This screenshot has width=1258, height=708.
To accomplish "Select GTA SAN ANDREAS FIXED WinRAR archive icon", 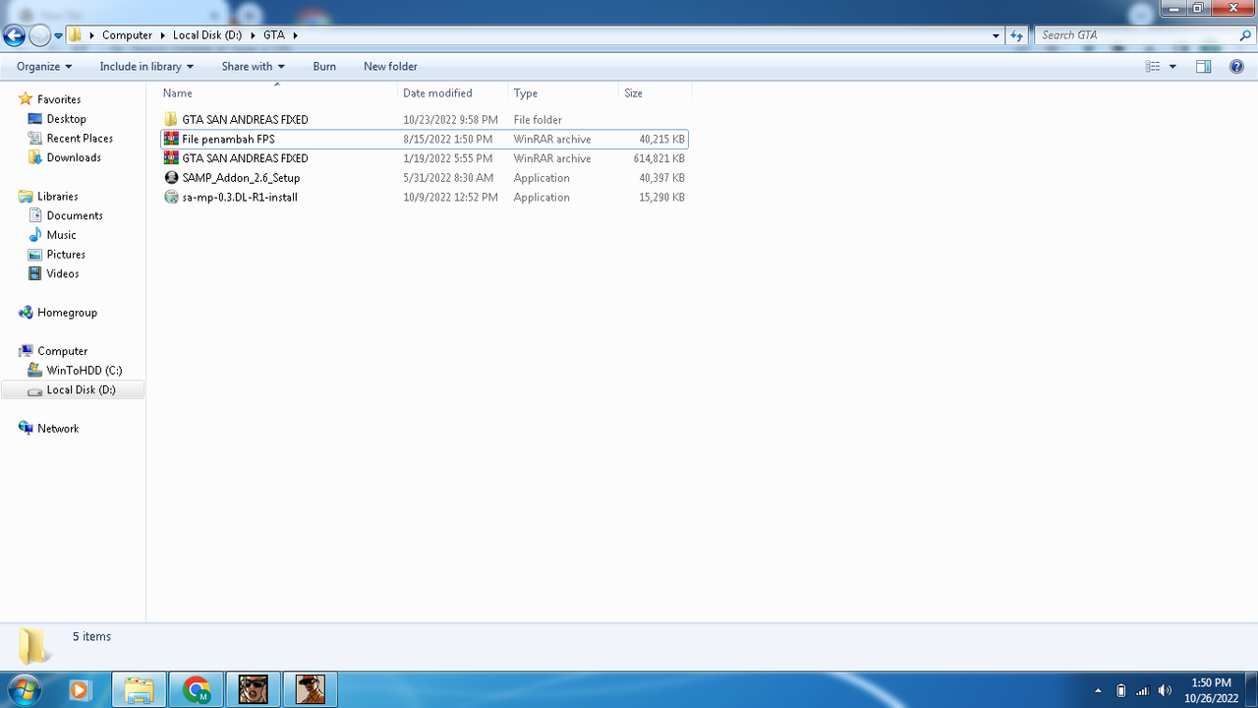I will click(x=171, y=158).
